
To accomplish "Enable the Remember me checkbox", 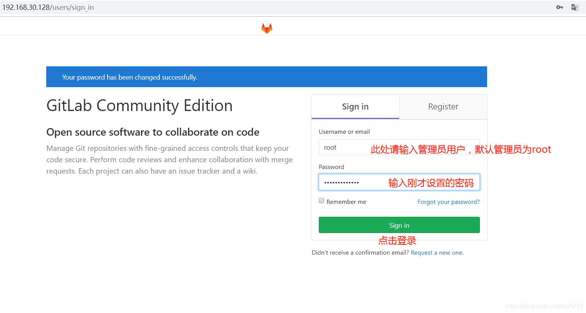I will click(x=321, y=200).
